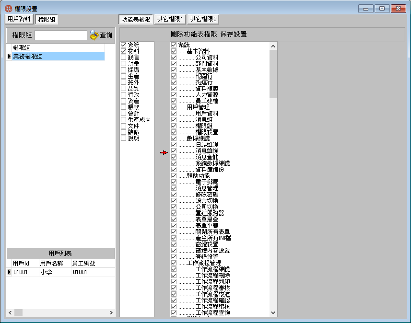Toggle the 登錄設置 permission checkbox
411x323 pixels.
click(174, 257)
